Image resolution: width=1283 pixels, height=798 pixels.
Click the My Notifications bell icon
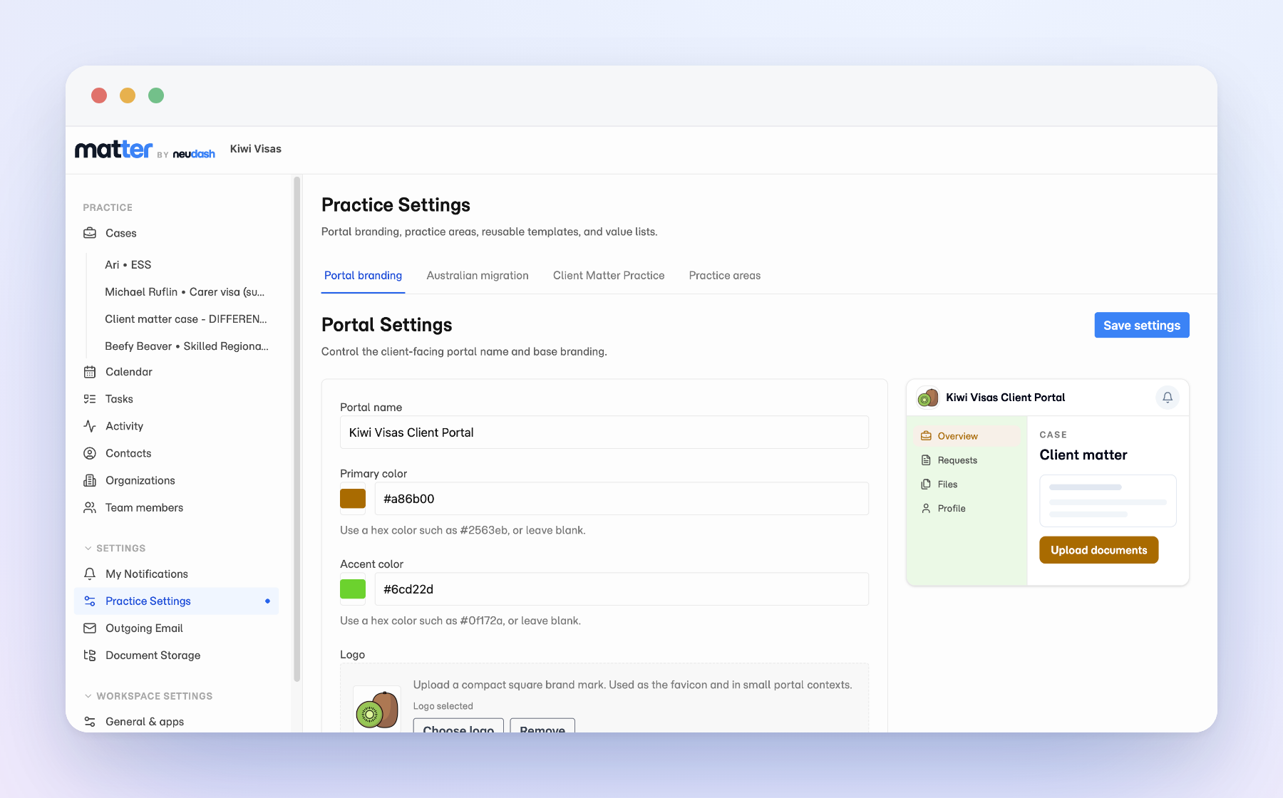click(90, 574)
